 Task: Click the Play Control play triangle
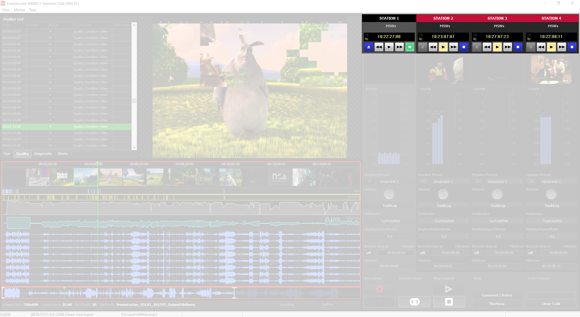point(449,289)
